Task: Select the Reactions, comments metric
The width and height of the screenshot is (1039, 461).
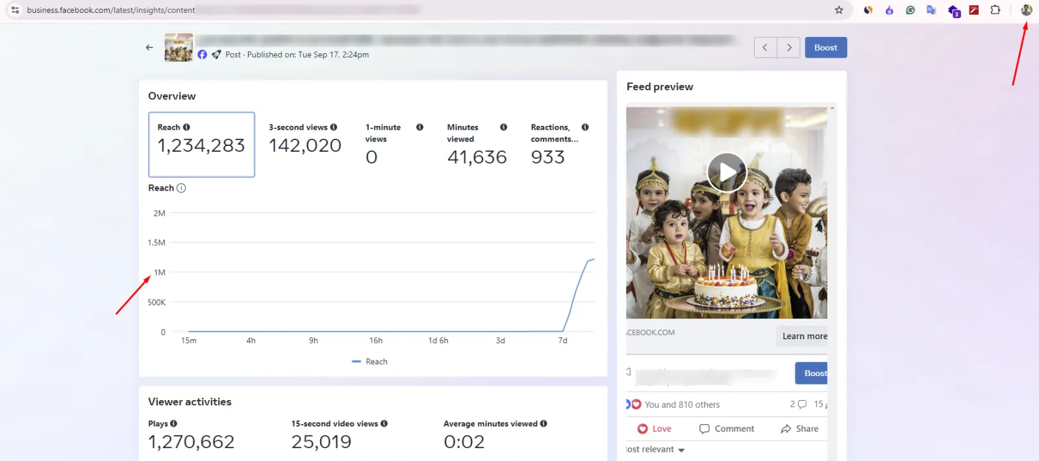Action: pyautogui.click(x=560, y=145)
